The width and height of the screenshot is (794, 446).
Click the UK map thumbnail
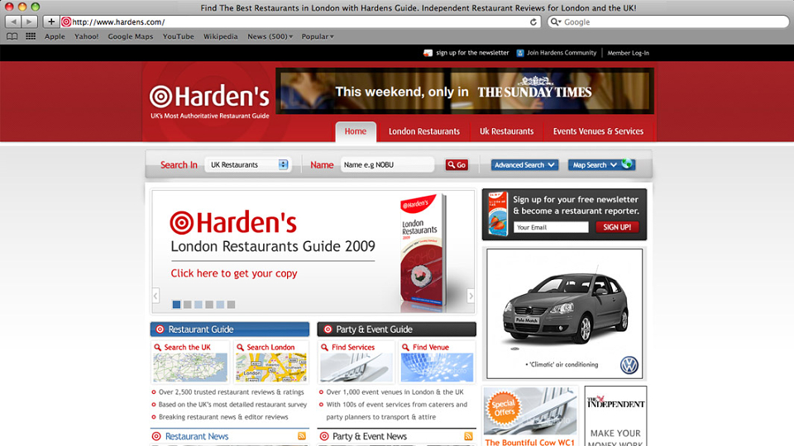(x=190, y=368)
